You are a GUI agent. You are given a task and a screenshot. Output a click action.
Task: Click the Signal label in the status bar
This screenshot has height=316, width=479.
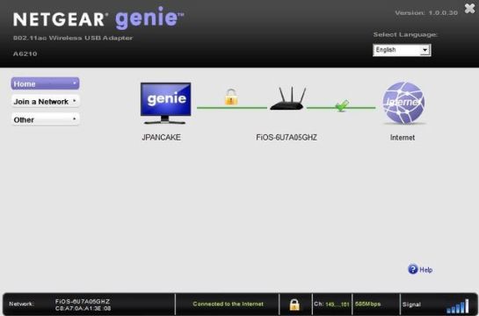pos(411,305)
